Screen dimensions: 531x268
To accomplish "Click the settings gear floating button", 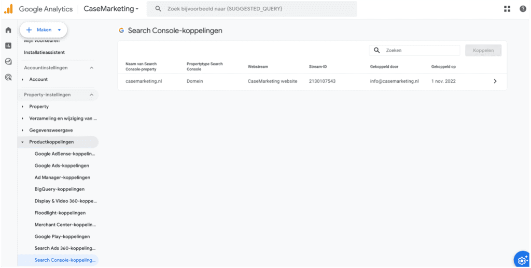I will [x=522, y=260].
